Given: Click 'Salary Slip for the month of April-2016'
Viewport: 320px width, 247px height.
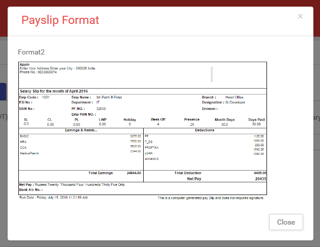Looking at the screenshot, I should (54, 91).
